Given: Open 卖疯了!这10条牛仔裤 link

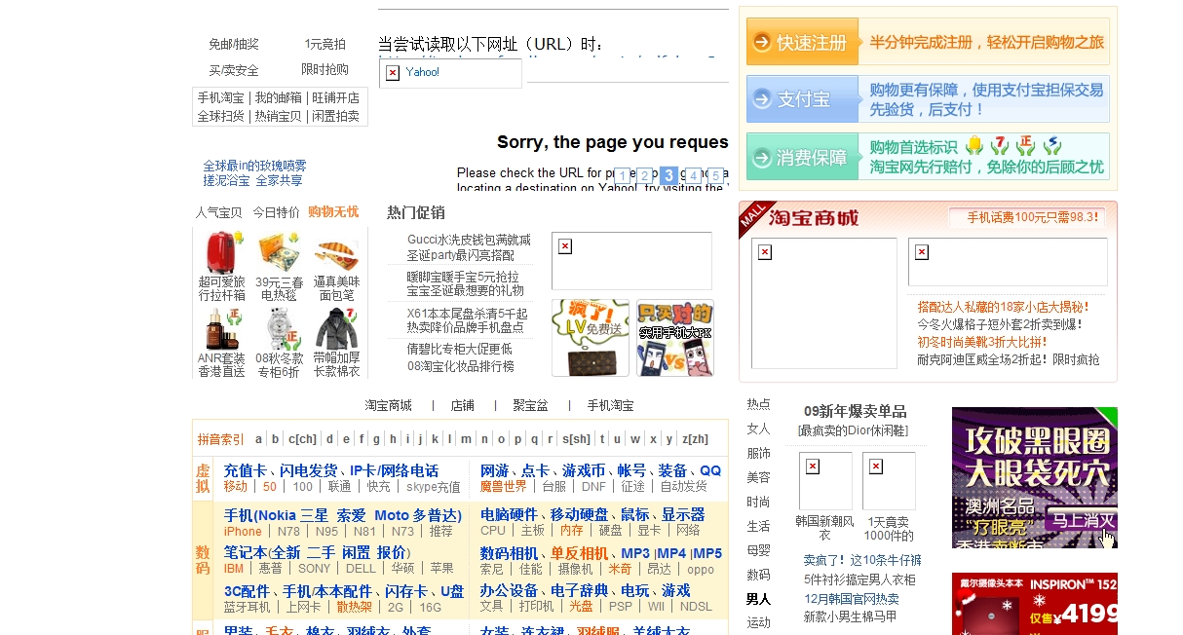Looking at the screenshot, I should click(862, 560).
